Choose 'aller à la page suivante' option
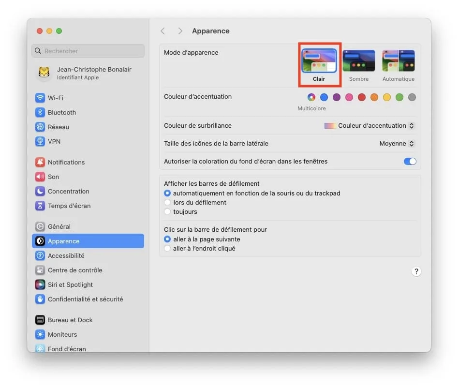The image size is (458, 388). [167, 239]
